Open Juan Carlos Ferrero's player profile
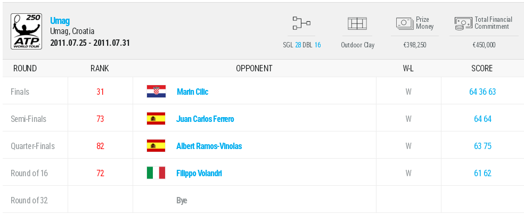 [x=205, y=119]
